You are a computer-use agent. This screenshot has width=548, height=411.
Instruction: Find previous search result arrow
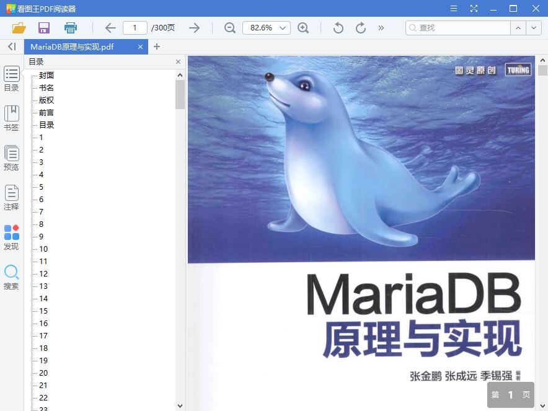point(518,28)
